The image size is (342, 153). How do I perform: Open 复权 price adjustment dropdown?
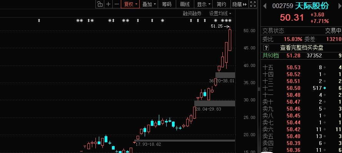(x=130, y=4)
